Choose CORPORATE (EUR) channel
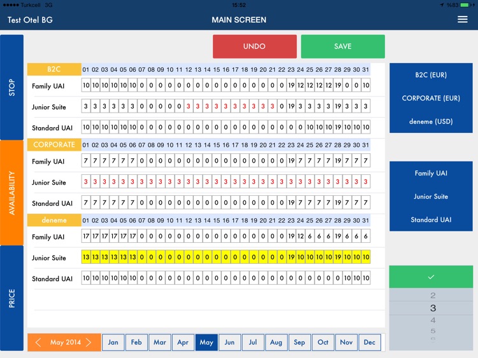This screenshot has width=478, height=358. pos(431,99)
